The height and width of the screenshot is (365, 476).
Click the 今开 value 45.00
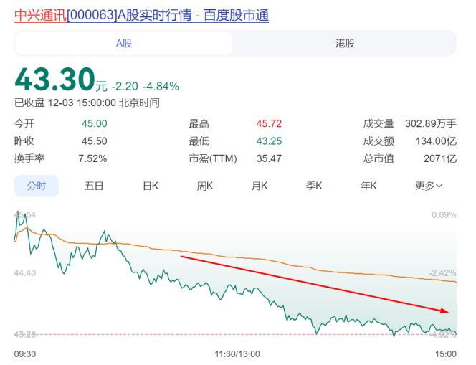pos(94,123)
